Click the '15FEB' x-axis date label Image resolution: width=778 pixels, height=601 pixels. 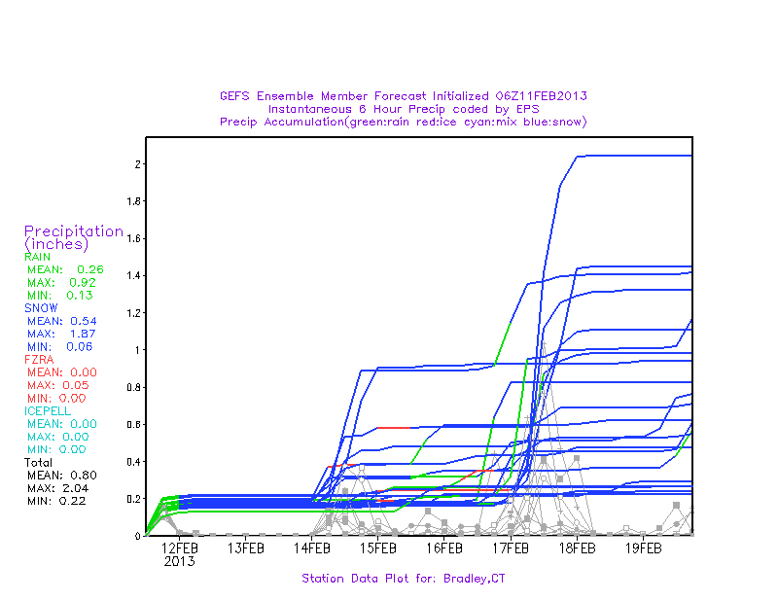tap(378, 548)
